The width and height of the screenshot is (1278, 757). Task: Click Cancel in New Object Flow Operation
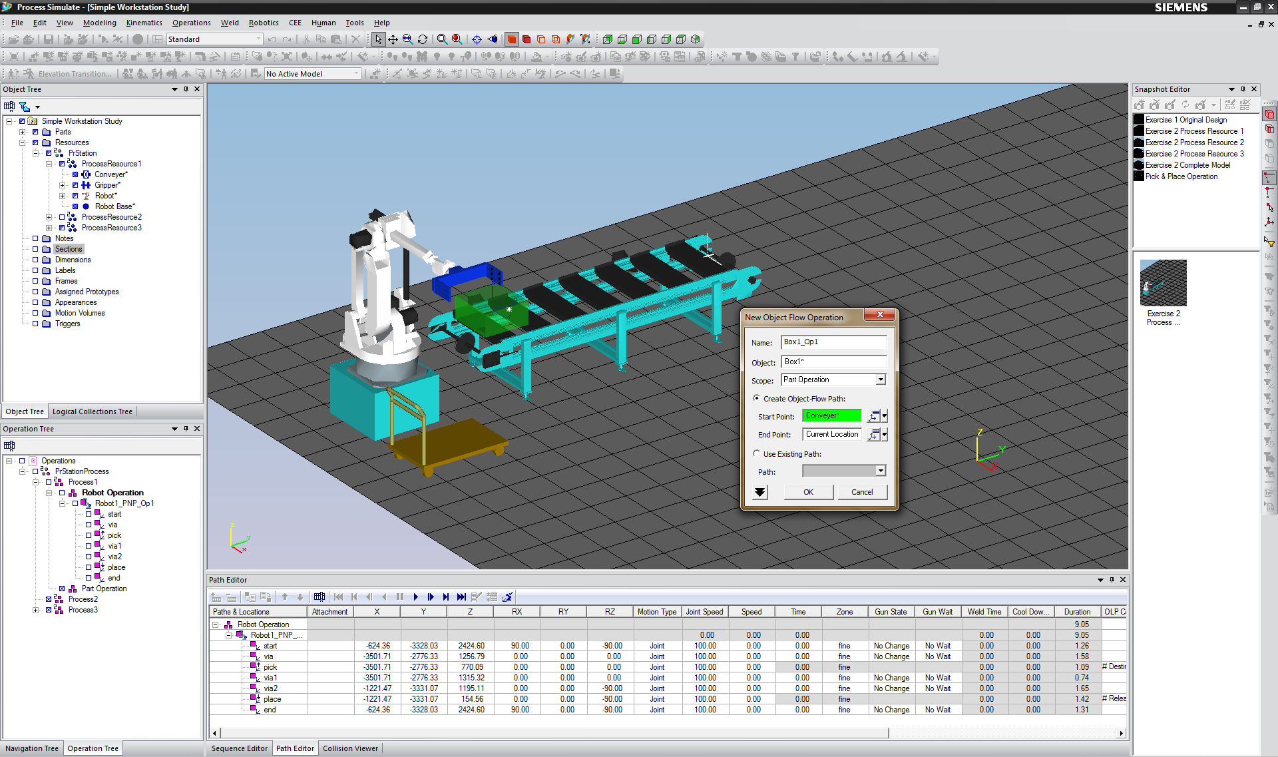(862, 492)
